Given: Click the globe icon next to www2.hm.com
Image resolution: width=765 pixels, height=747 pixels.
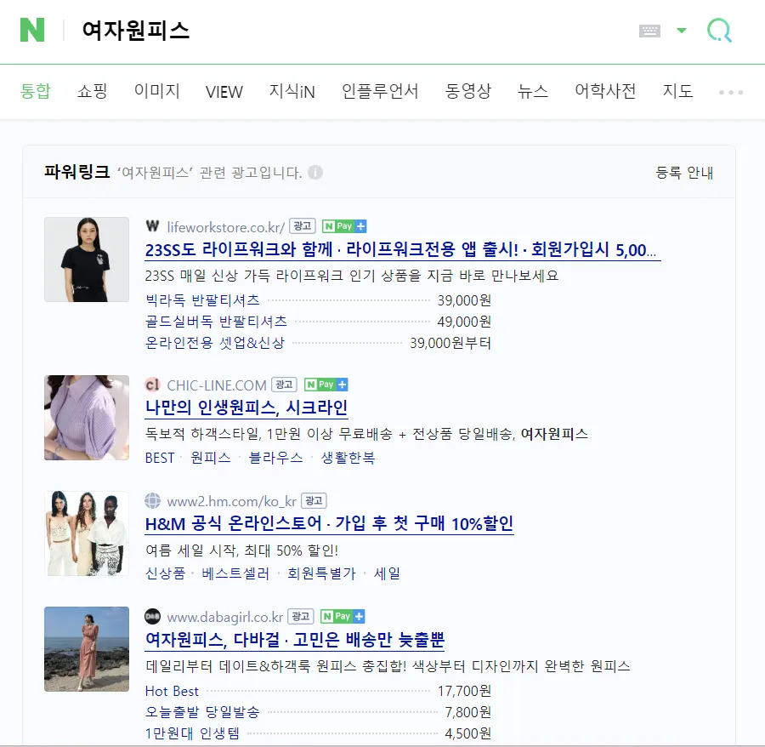Looking at the screenshot, I should click(x=150, y=500).
